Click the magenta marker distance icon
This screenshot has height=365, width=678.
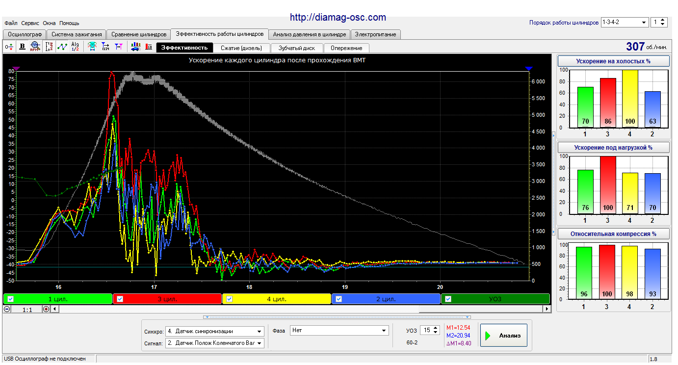[x=118, y=47]
